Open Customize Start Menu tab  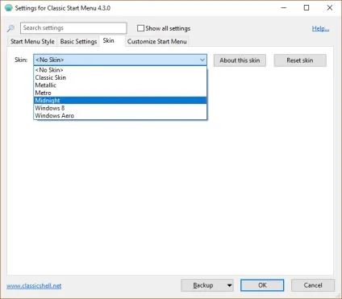click(x=156, y=41)
